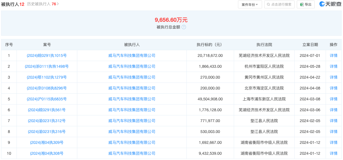The height and width of the screenshot is (160, 343).
Task: Open case (2024)浙0111执恢1498号
Action: 47,66
